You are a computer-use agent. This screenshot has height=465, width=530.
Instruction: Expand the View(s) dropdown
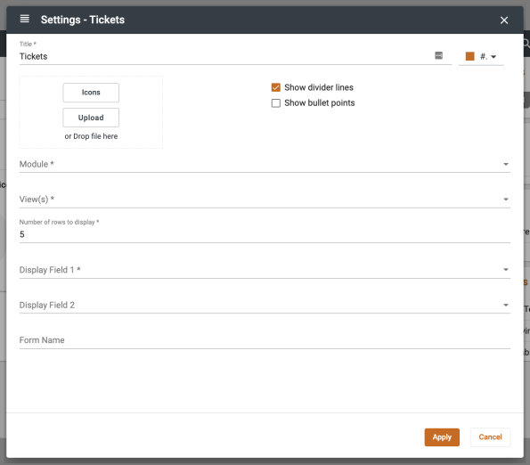pos(265,200)
